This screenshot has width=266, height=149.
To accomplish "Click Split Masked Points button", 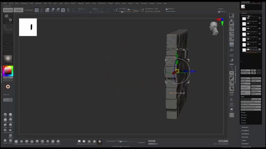I will [x=251, y=110].
